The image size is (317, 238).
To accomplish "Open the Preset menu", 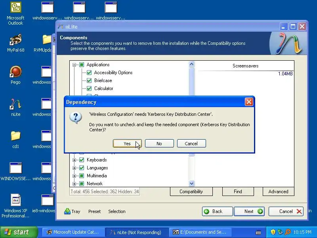I will click(x=94, y=211).
